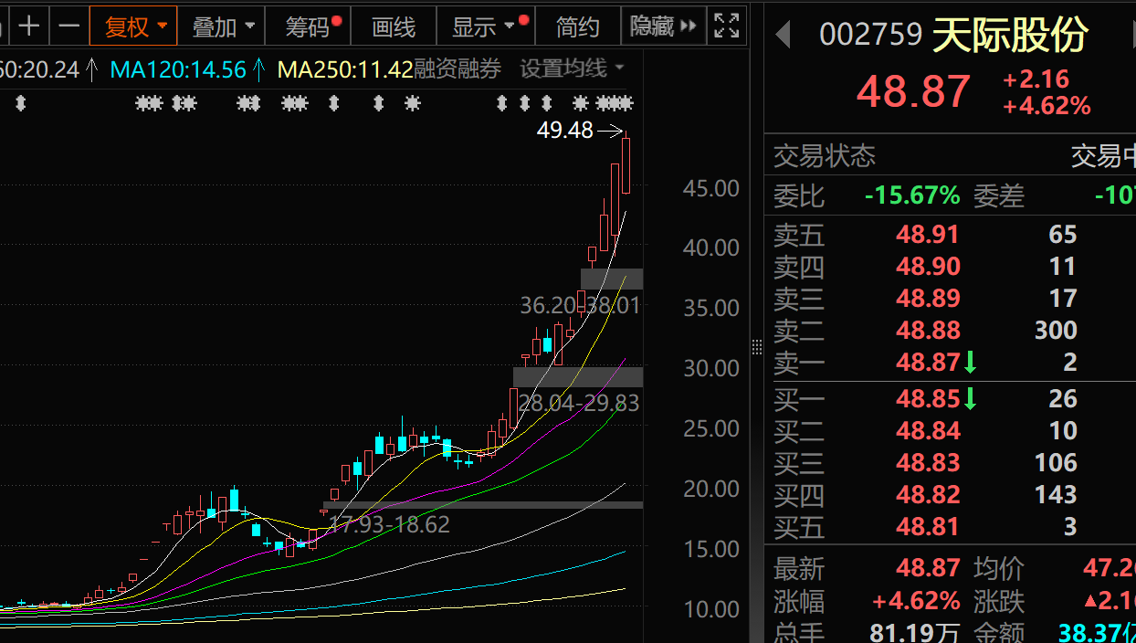Viewport: 1136px width, 643px height.
Task: Click the 卖二 volume 300
Action: pyautogui.click(x=1056, y=330)
